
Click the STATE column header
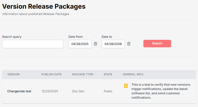[108, 74]
